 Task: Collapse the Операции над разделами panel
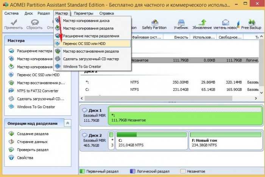(68, 123)
